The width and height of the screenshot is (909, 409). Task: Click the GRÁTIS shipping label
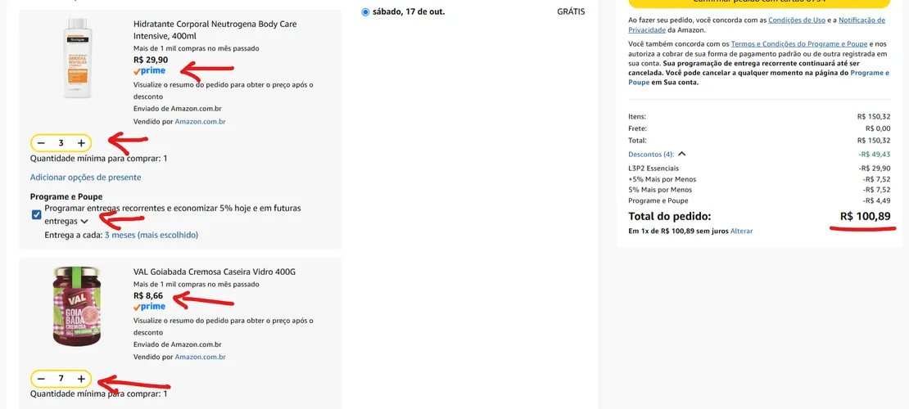pos(571,11)
